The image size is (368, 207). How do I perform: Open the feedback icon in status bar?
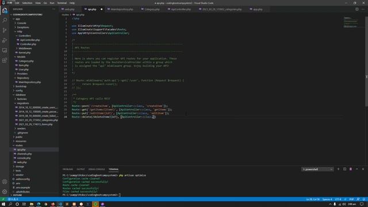358,200
